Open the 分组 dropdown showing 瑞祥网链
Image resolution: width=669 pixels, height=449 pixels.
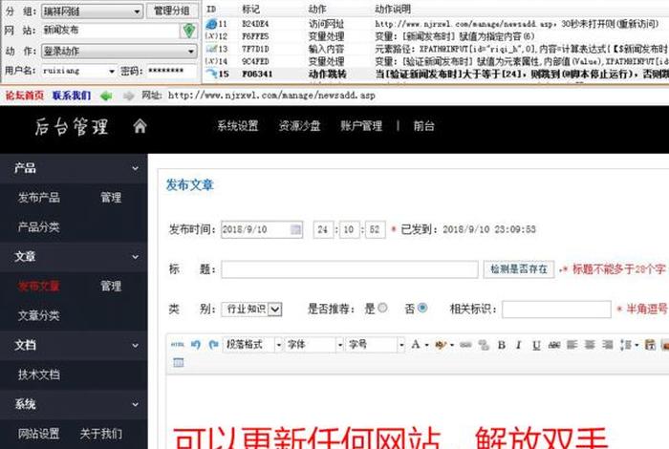92,11
